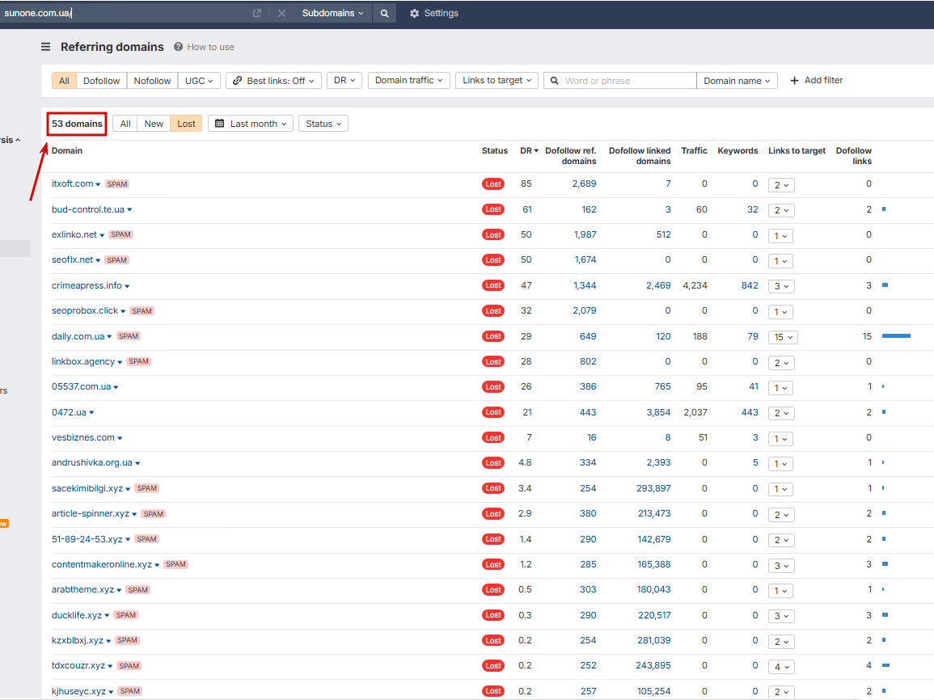The width and height of the screenshot is (934, 700).
Task: Click the SPAM badge next to itxoft.com
Action: (x=117, y=184)
